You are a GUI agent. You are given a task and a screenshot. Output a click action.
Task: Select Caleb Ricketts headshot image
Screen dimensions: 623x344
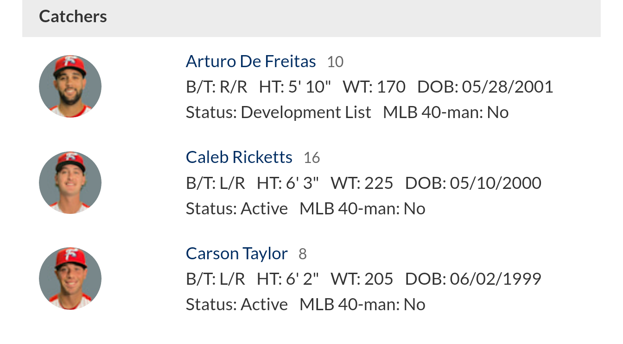(70, 182)
